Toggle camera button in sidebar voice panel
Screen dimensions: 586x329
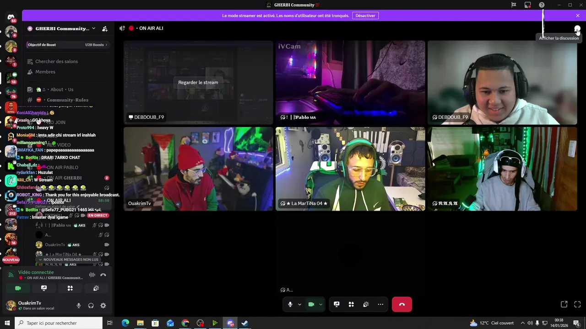coord(18,288)
